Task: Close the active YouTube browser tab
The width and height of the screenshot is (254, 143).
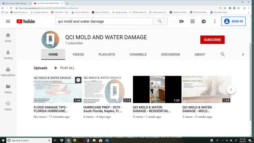Action: tap(62, 3)
